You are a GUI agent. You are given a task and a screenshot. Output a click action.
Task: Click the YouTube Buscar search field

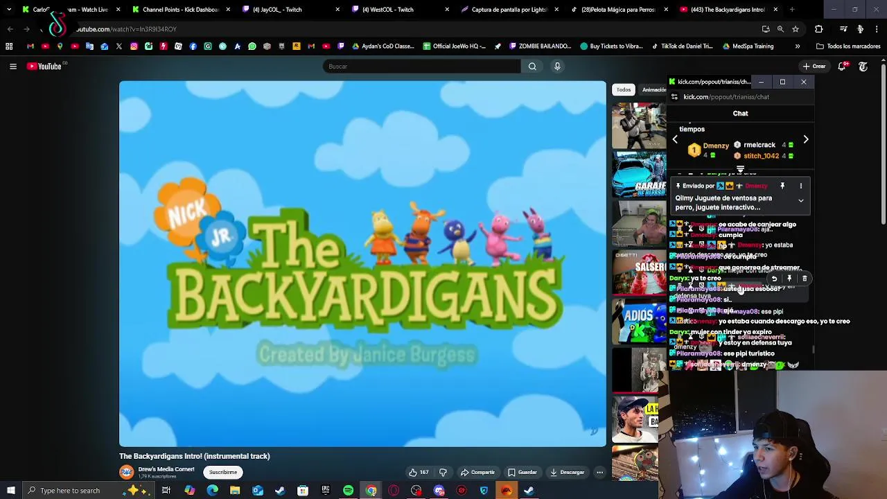[x=421, y=67]
